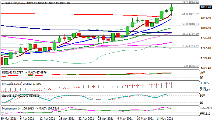This screenshot has width=213, height=122.
Task: Select the 0.0 Fibonacci level at 1676.77
Action: click(x=191, y=66)
